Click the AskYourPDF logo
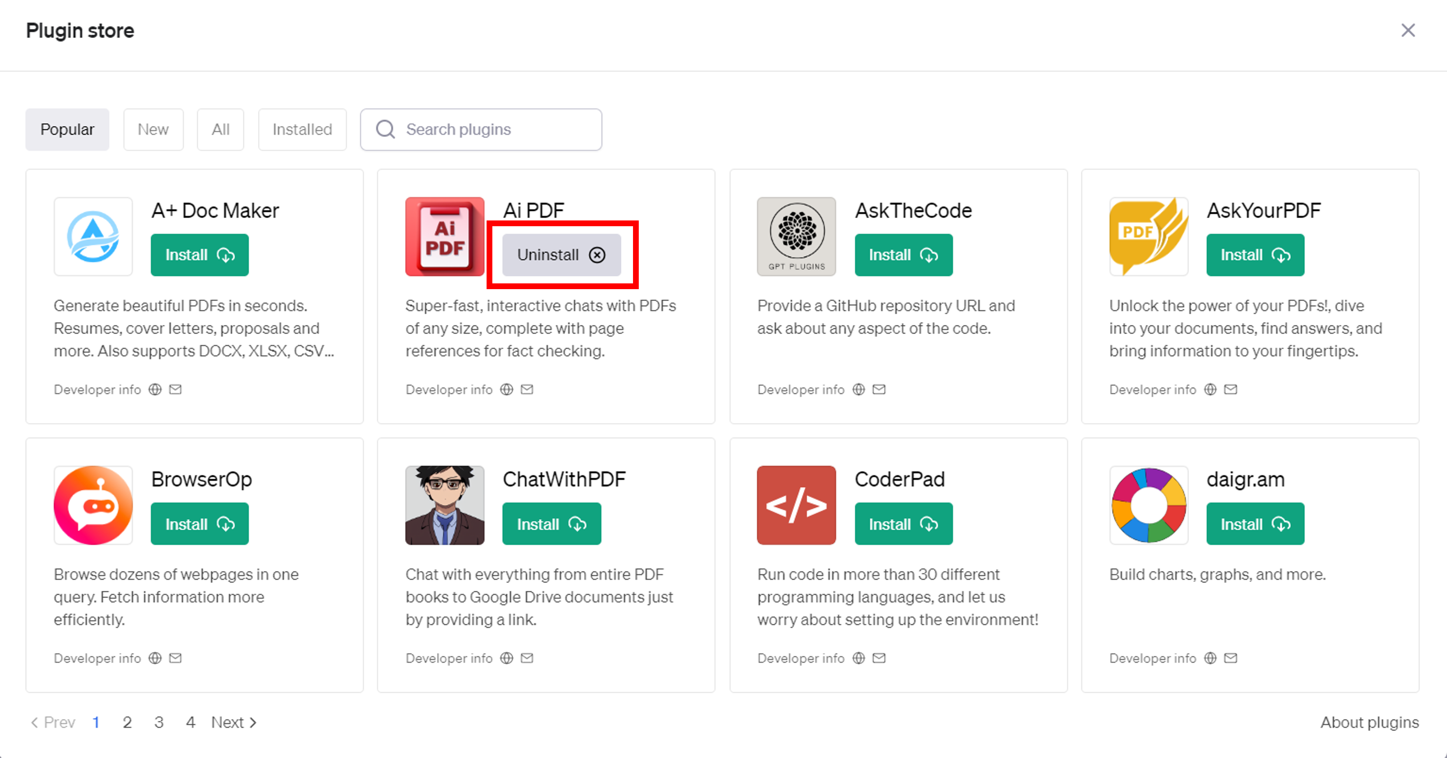The image size is (1447, 758). 1149,236
